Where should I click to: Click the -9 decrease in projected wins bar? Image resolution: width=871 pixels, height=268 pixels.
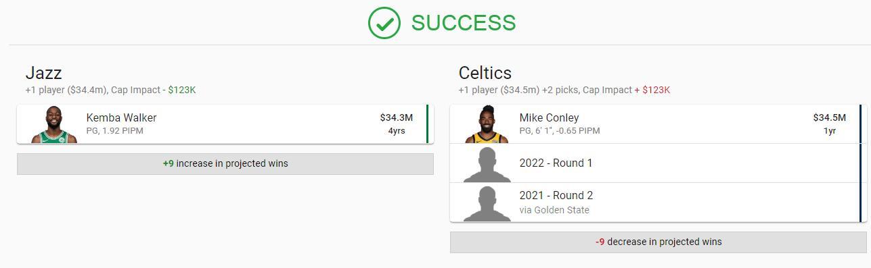pyautogui.click(x=658, y=242)
